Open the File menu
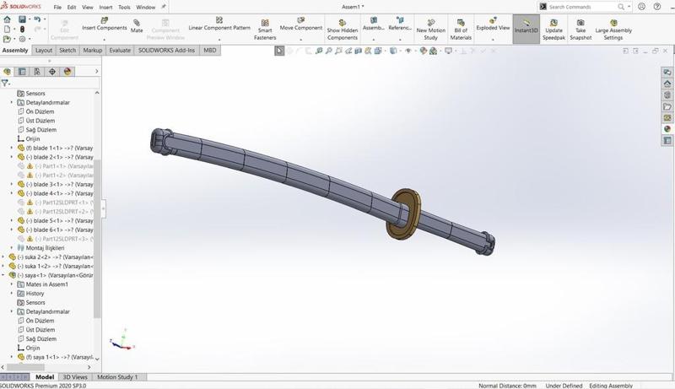 tap(57, 8)
